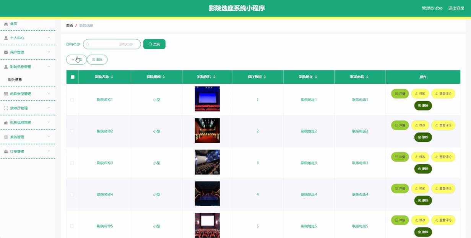
Task: Sort by 影院名称 using its sort arrows
Action: (112, 77)
